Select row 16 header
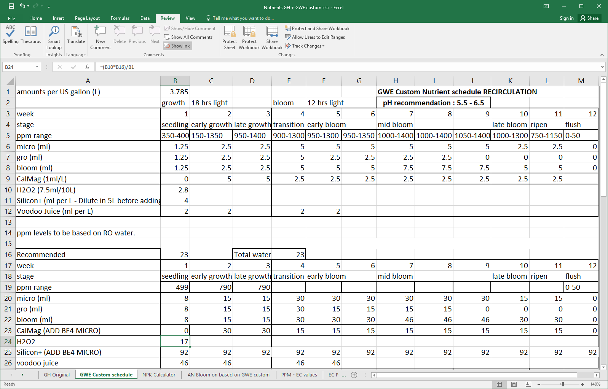The height and width of the screenshot is (389, 608). (x=8, y=255)
